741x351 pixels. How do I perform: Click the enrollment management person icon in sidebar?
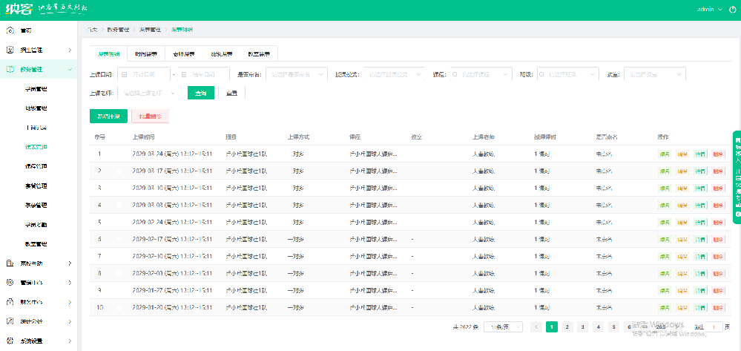(x=10, y=50)
